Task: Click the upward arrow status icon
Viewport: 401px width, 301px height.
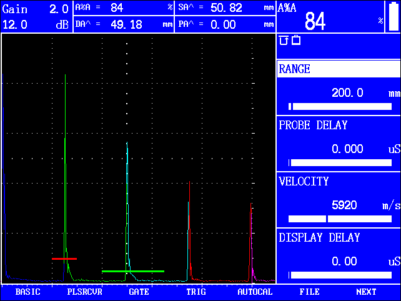Action: point(284,41)
